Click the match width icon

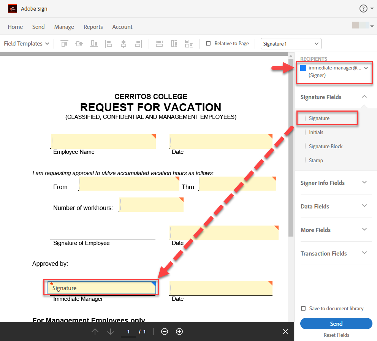(x=159, y=44)
